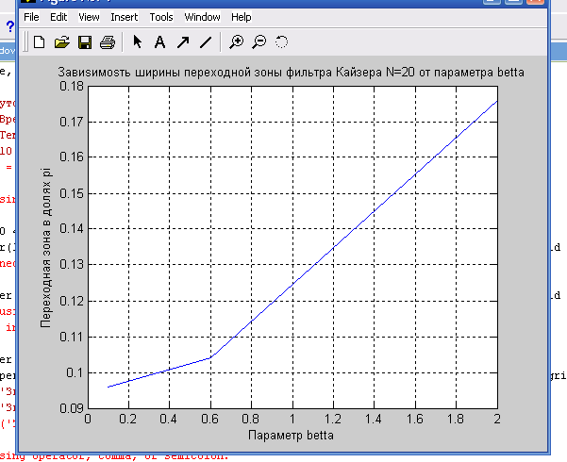The image size is (567, 462).
Task: Open the View menu
Action: click(x=89, y=17)
